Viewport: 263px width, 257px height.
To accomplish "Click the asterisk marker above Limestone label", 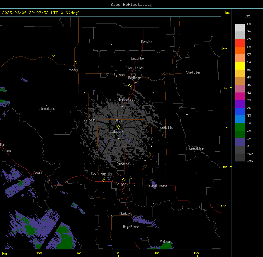I will pos(47,106).
